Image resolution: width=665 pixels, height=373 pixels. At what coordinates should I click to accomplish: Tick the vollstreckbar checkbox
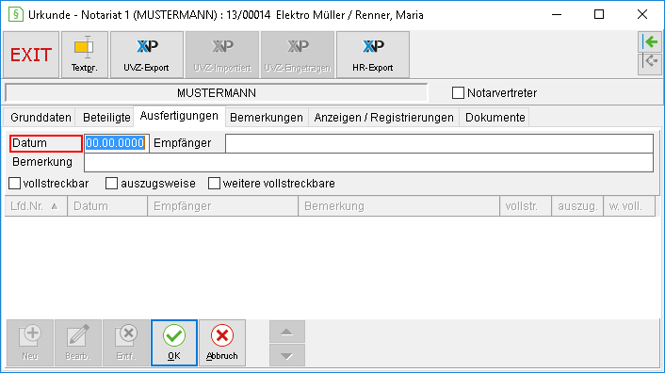pyautogui.click(x=15, y=184)
